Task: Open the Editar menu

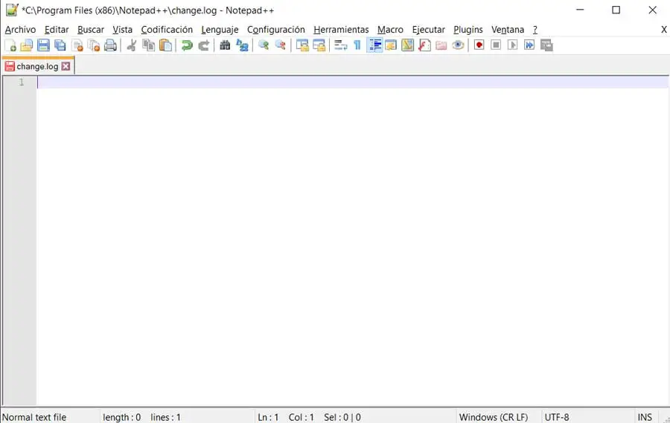Action: pos(57,30)
